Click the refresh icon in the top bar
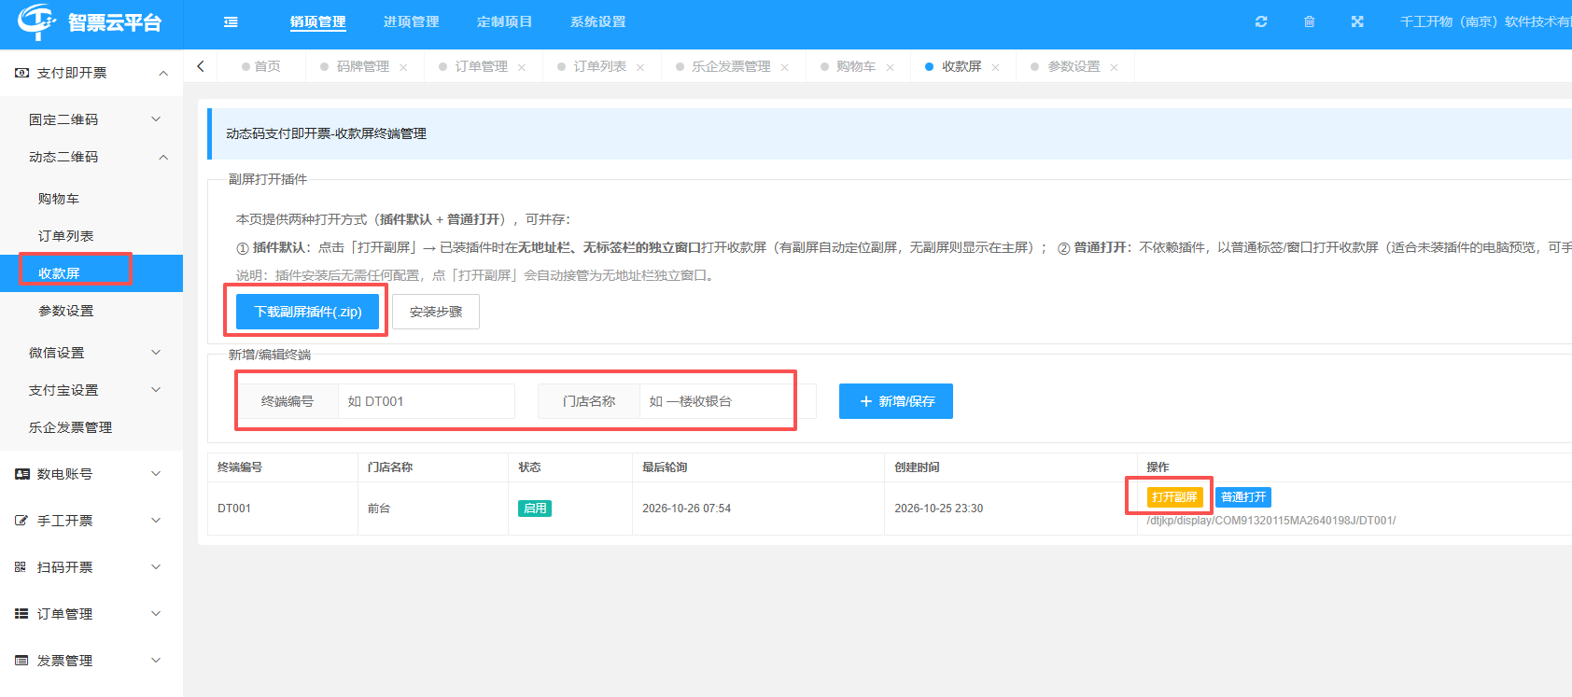This screenshot has height=697, width=1572. coord(1261,21)
